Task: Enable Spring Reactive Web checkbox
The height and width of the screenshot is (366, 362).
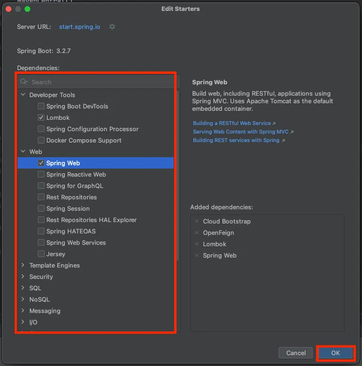Action: pyautogui.click(x=41, y=174)
